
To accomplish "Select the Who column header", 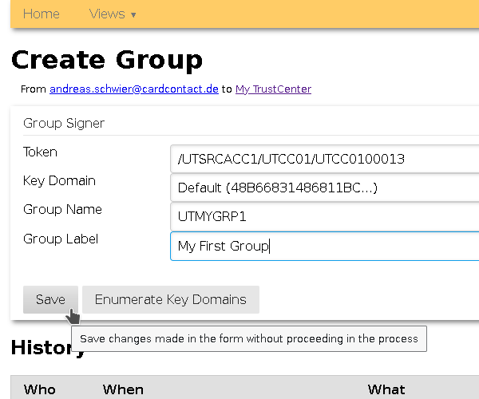I will pyautogui.click(x=40, y=389).
